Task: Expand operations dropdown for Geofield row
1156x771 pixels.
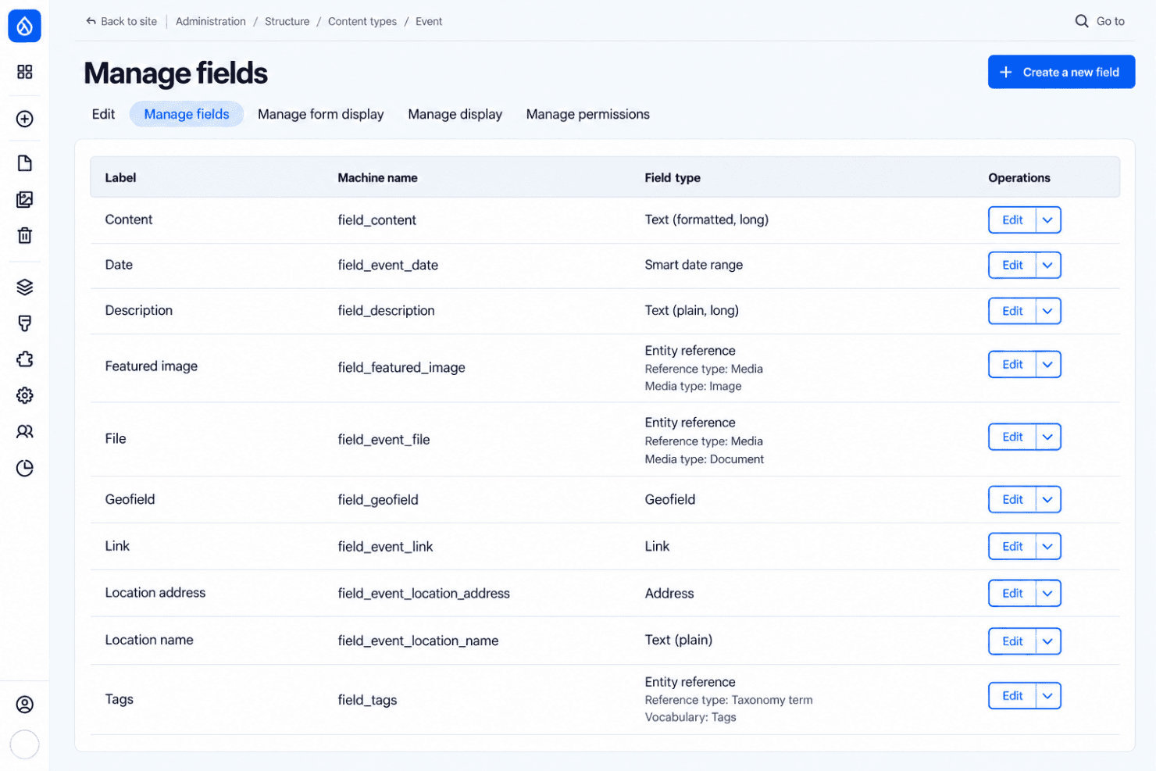Action: (x=1048, y=500)
